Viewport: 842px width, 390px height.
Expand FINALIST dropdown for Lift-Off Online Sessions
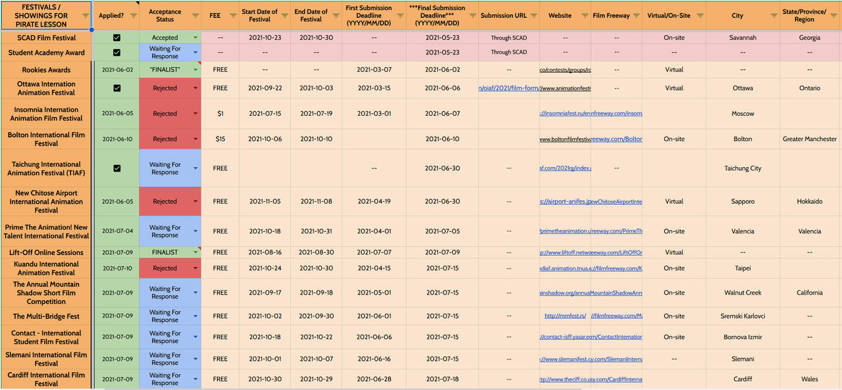click(x=195, y=253)
